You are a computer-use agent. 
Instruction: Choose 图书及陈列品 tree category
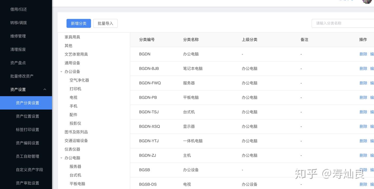[76, 132]
